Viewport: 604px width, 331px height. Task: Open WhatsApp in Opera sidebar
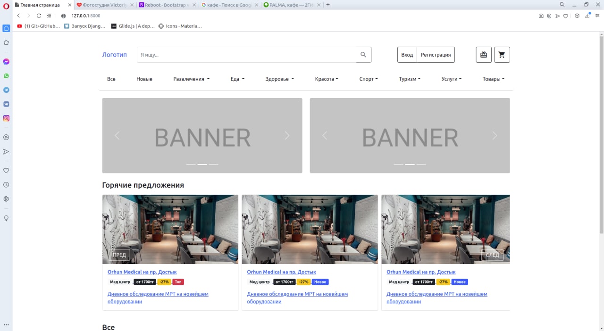coord(6,76)
